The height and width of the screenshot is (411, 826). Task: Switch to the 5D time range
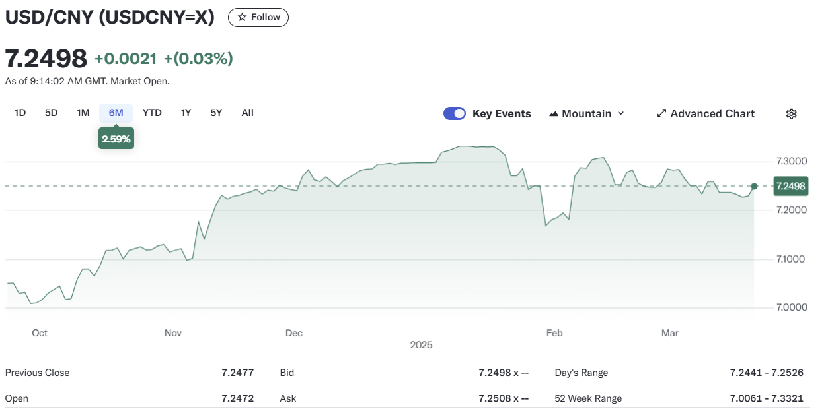(x=52, y=113)
